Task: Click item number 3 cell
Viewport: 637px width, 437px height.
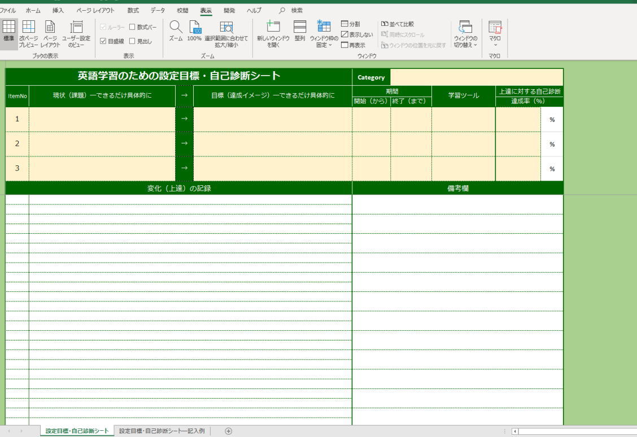Action: coord(17,169)
